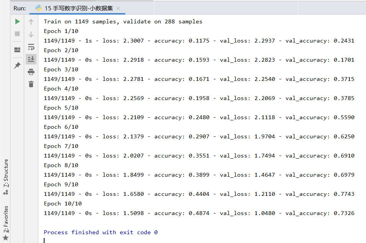Go down the stack trace with the down arrow
Screen dimensions: 366x243
31,34
